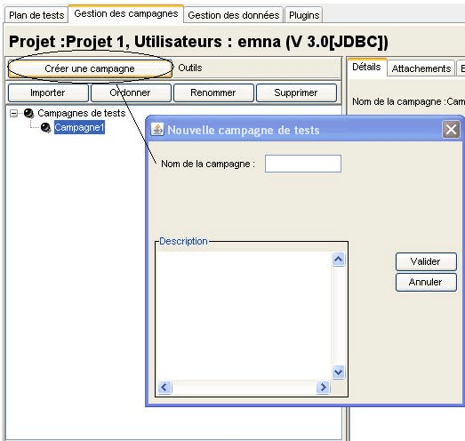465x441 pixels.
Task: Select Campagne1 in the campaign tree
Action: pyautogui.click(x=79, y=127)
